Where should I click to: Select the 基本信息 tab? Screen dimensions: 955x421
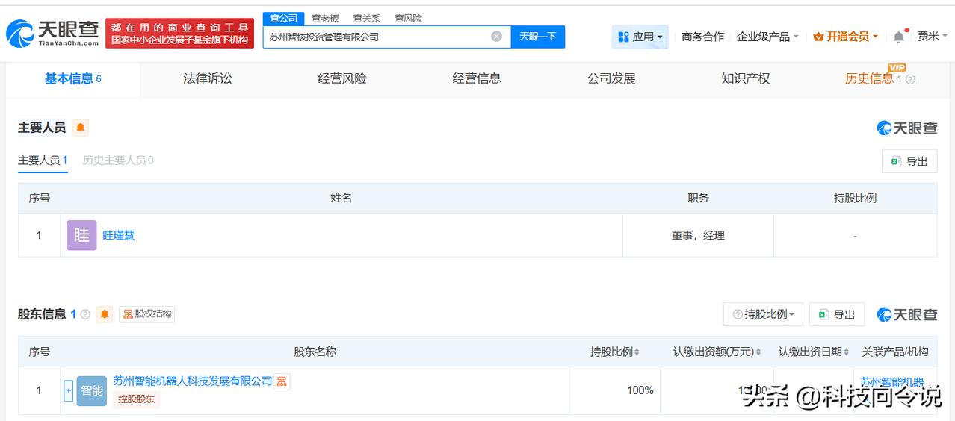(x=73, y=78)
